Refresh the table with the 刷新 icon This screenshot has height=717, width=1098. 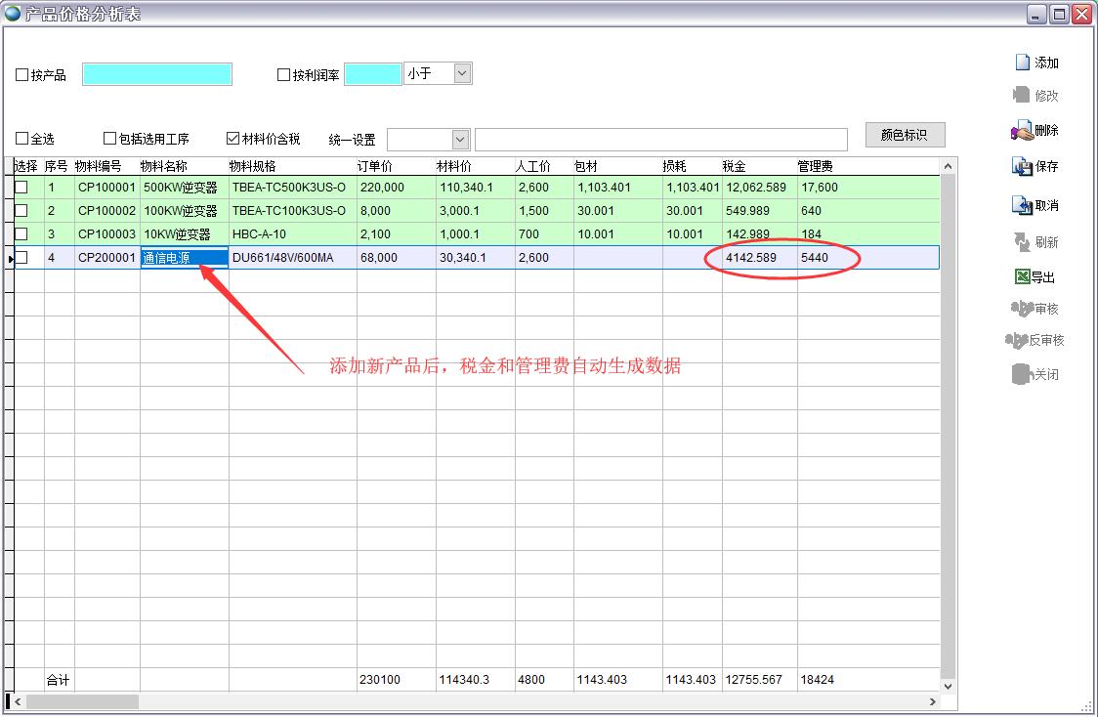(x=1022, y=242)
